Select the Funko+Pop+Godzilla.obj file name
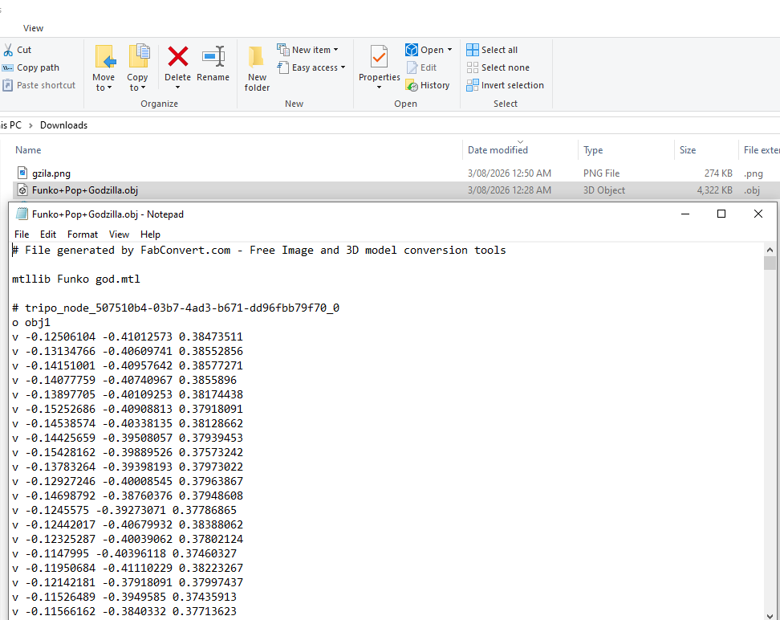 (85, 190)
